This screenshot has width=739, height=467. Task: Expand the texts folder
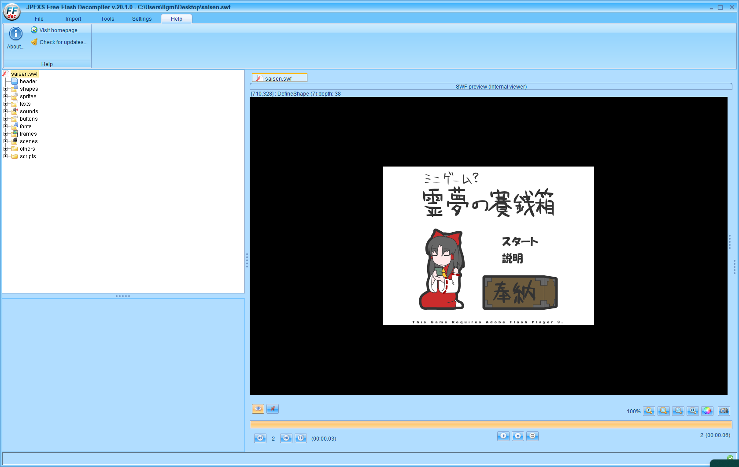(6, 104)
